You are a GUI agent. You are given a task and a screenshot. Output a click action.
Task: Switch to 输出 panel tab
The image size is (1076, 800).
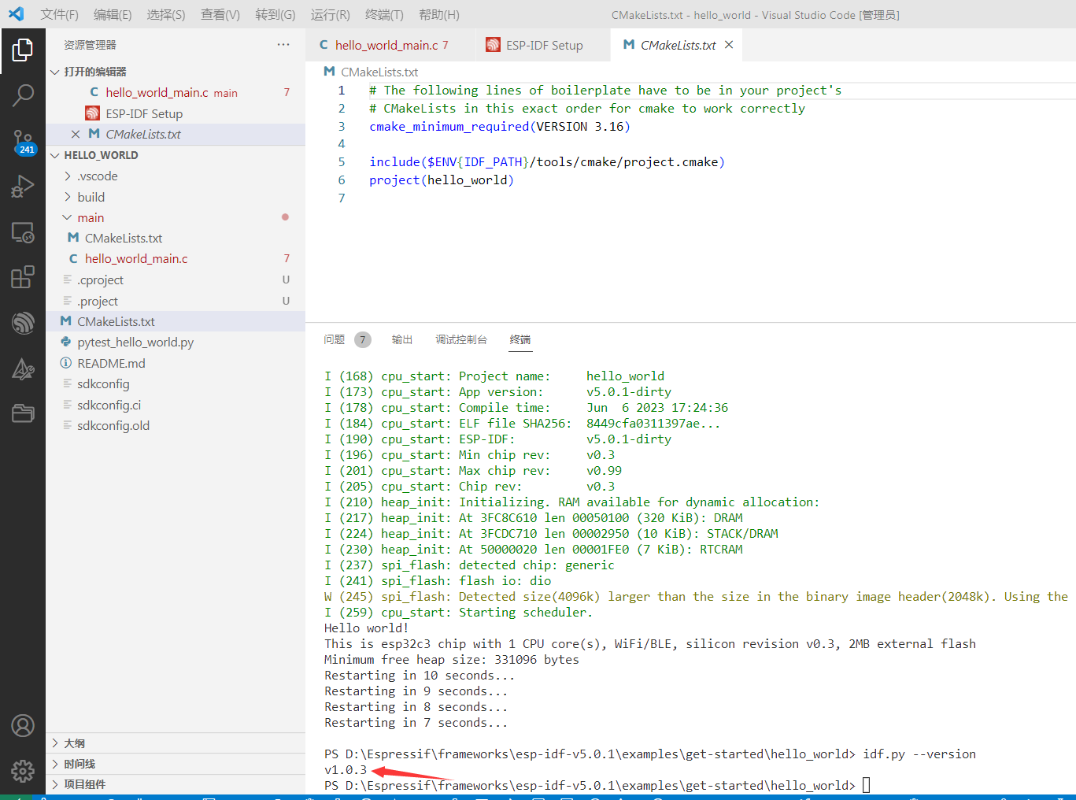(402, 339)
